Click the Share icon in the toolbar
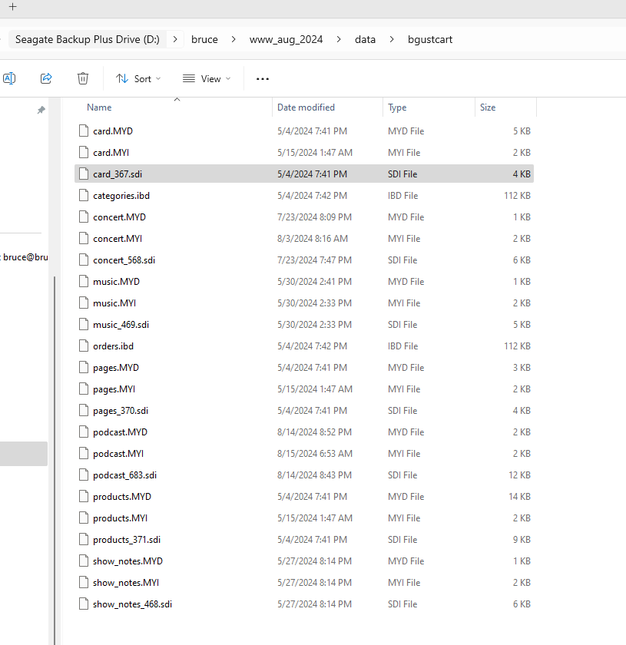Image resolution: width=626 pixels, height=645 pixels. 46,78
